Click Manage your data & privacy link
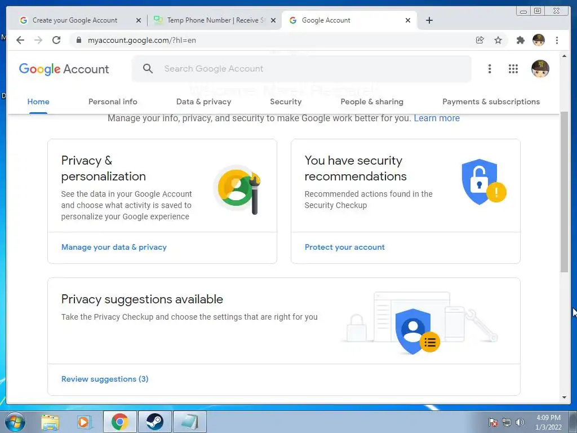This screenshot has width=577, height=433. point(114,247)
